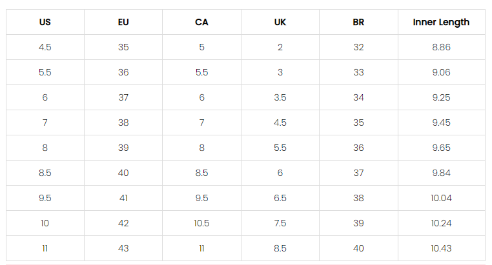The width and height of the screenshot is (492, 265).
Task: Click the Inner Length column header
Action: point(441,22)
